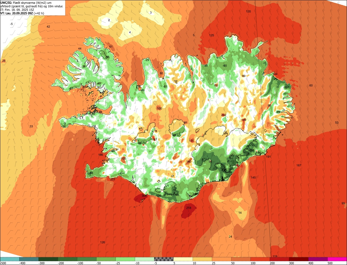The image size is (347, 265).
Task: Select the dark green -200 to -100 swatch
Action: pos(68,259)
